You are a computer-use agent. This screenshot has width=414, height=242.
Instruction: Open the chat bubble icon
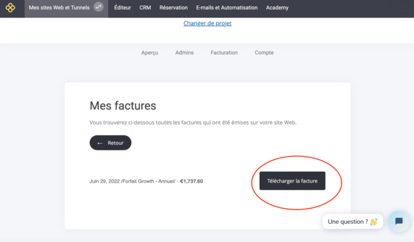click(x=398, y=221)
